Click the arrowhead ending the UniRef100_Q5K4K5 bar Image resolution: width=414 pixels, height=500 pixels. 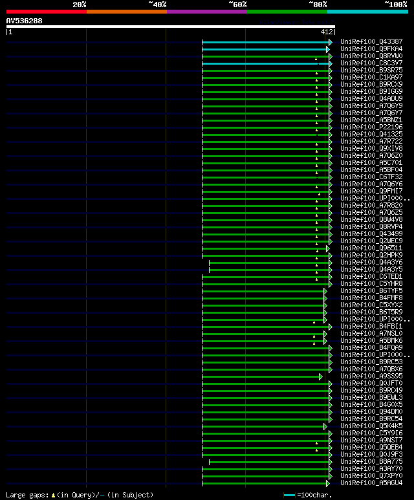tap(325, 427)
